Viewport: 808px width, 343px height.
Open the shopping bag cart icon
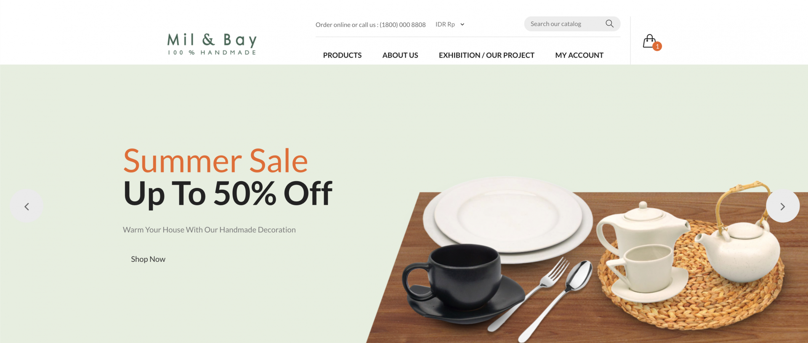(x=649, y=41)
